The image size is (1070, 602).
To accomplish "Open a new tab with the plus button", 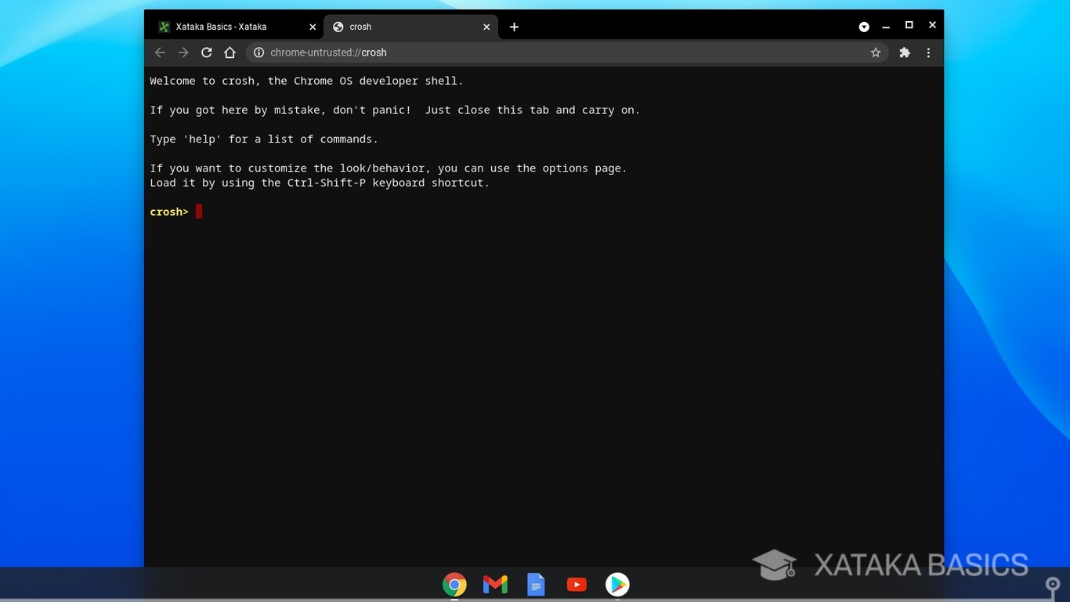I will (514, 27).
